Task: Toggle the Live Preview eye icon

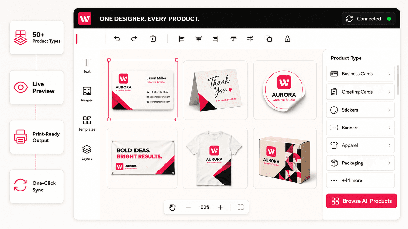Action: [x=21, y=87]
